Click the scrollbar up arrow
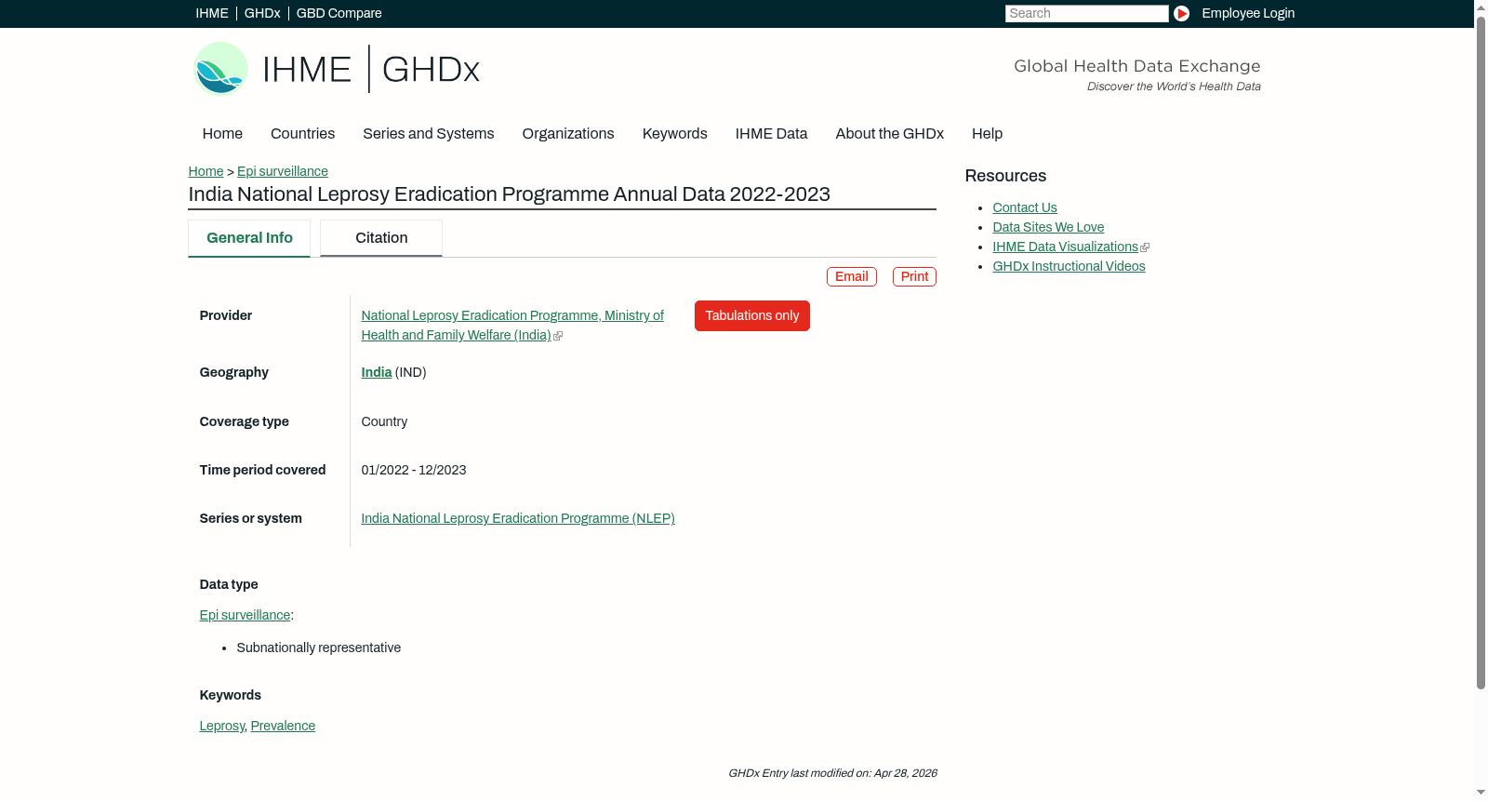Screen dimensions: 1488x801 point(1481,7)
